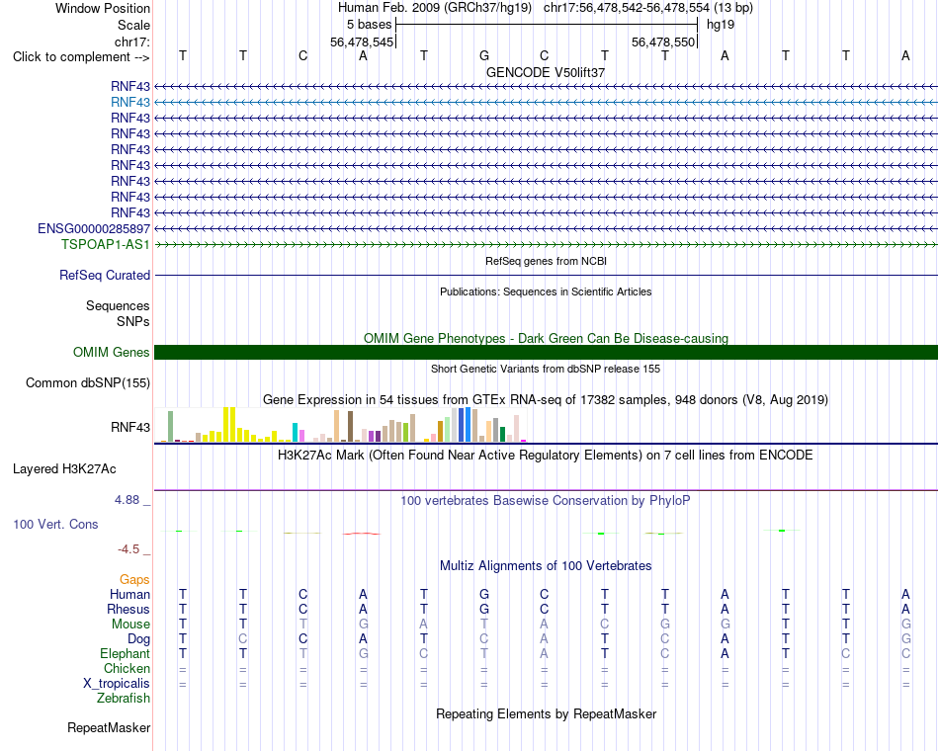939x751 pixels.
Task: Open the H3K27Ac Mark ENCODE track title
Action: coord(546,456)
